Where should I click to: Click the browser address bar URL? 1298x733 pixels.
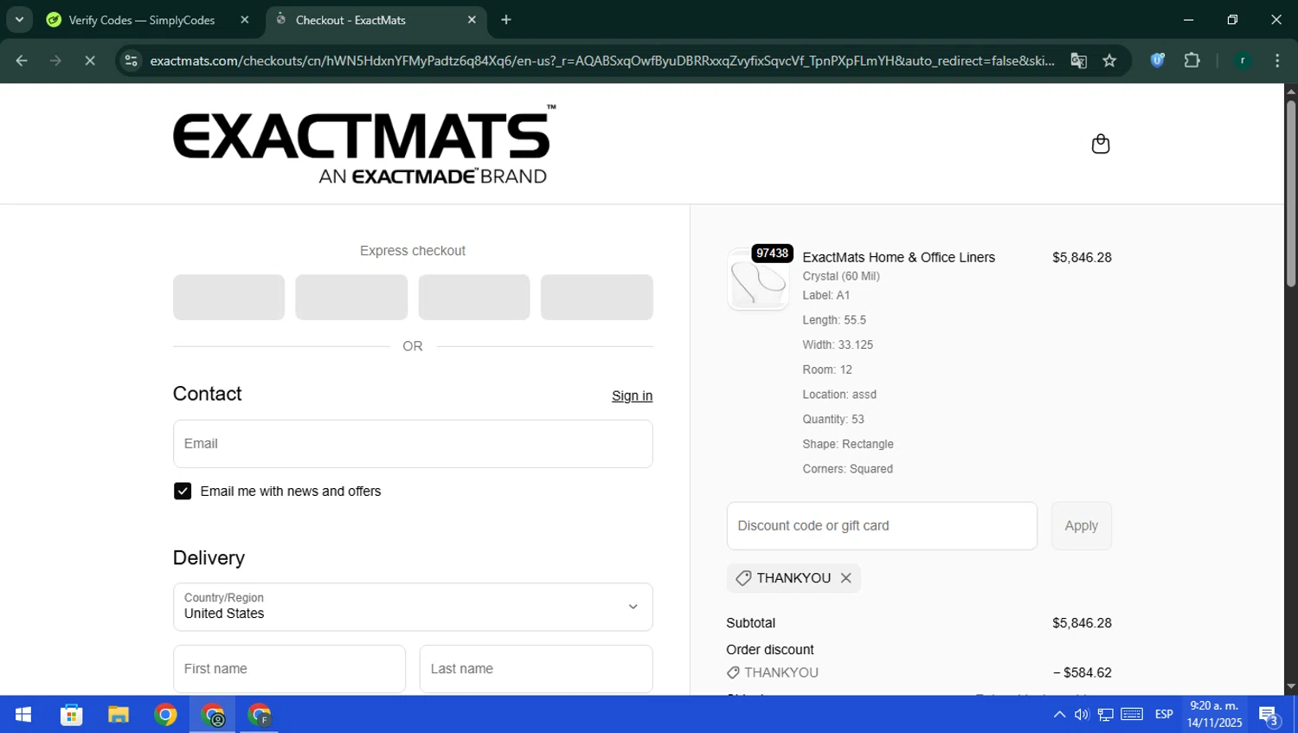[601, 61]
